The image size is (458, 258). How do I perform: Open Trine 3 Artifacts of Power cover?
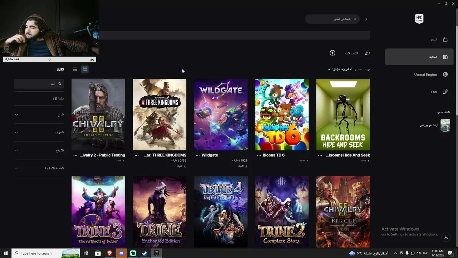[98, 211]
